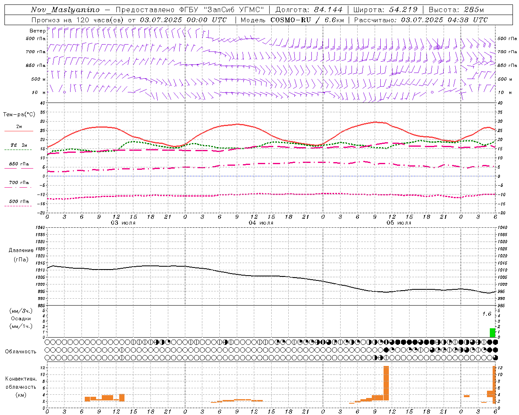Viewport: 519px width, 415px height.
Task: Select the 500 гПа temperature legend entry
Action: tap(19, 202)
